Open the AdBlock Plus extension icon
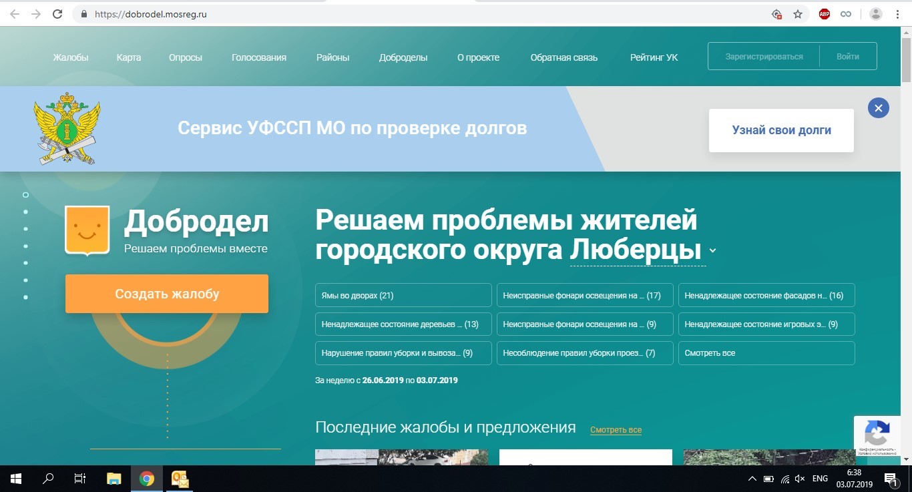 824,14
